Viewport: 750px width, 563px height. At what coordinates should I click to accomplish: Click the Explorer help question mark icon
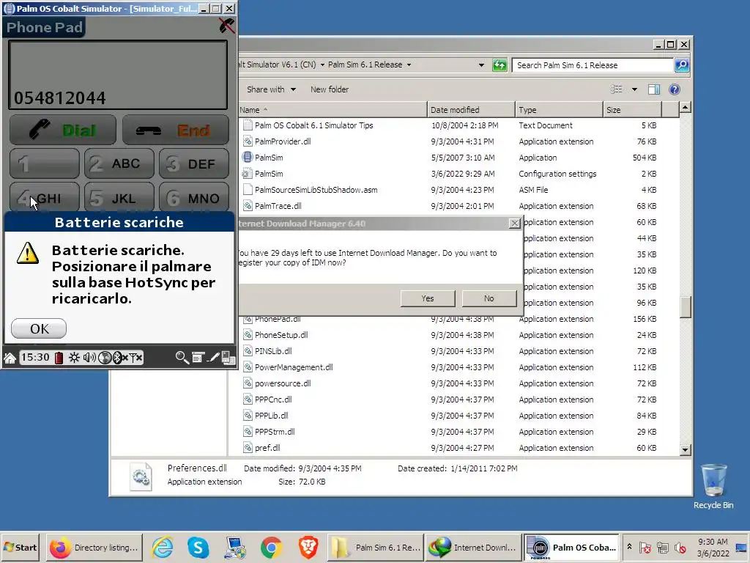pos(675,89)
